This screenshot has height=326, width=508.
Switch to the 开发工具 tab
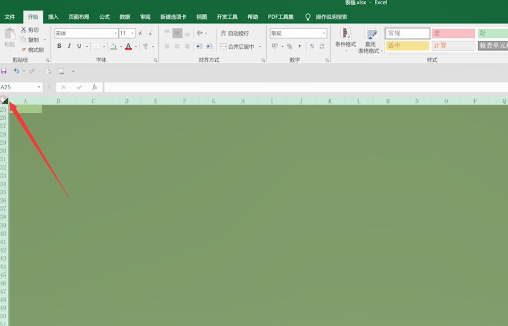coord(227,17)
